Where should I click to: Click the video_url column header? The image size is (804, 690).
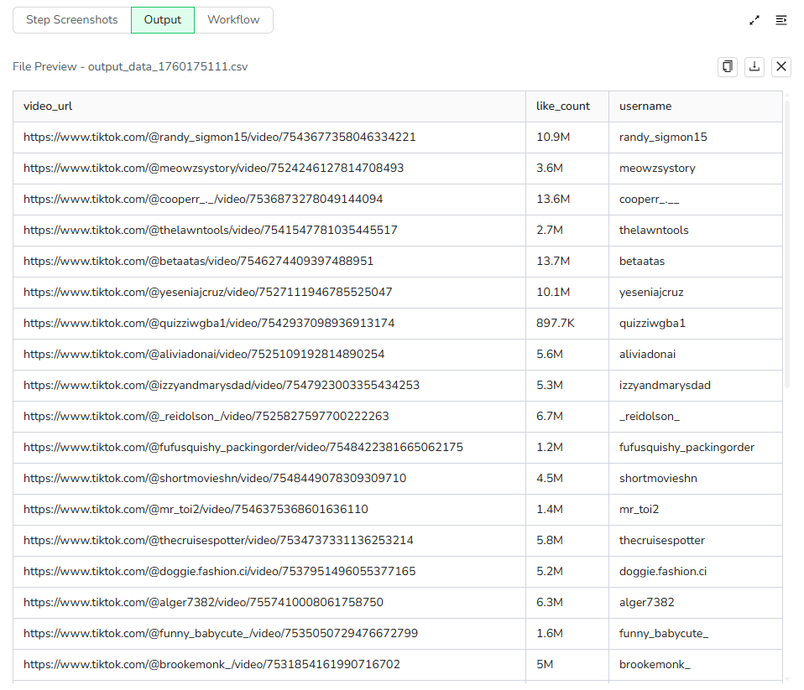pos(48,106)
